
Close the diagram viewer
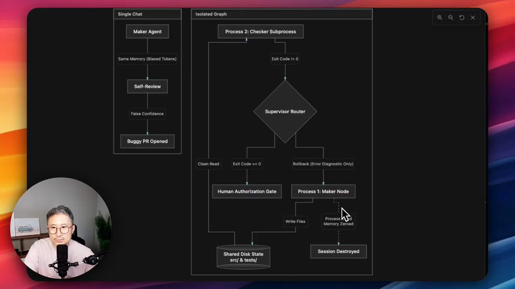coord(473,18)
